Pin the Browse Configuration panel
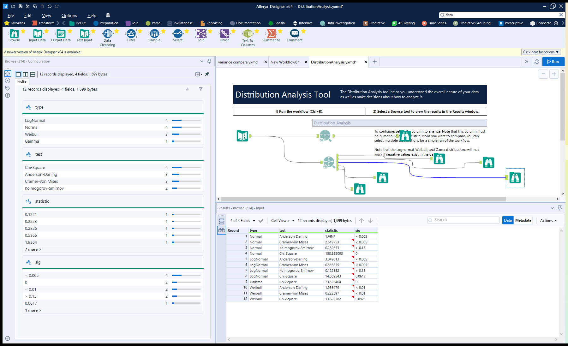The height and width of the screenshot is (346, 568). 209,61
